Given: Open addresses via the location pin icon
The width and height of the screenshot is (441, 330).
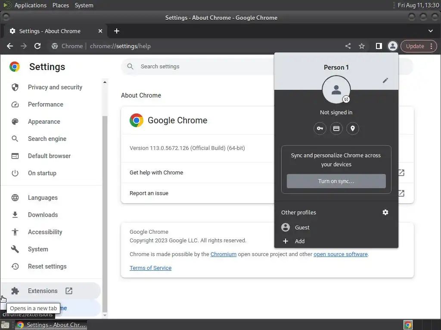Looking at the screenshot, I should tap(353, 128).
